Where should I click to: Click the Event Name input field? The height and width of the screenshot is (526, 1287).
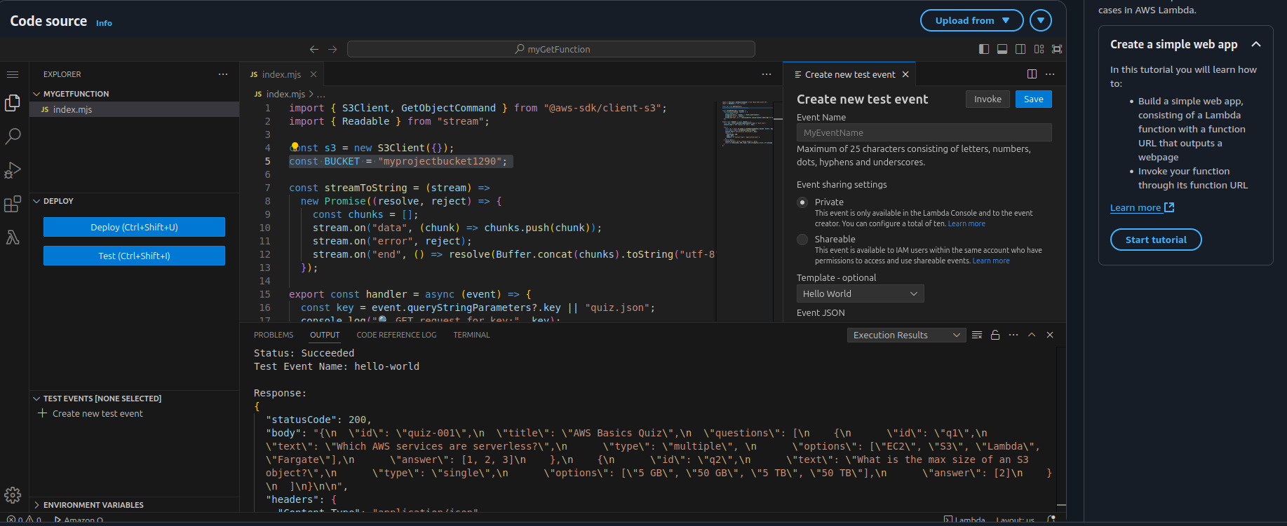(x=924, y=132)
